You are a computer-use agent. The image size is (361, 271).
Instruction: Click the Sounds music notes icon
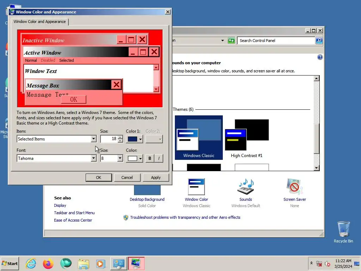pyautogui.click(x=246, y=186)
